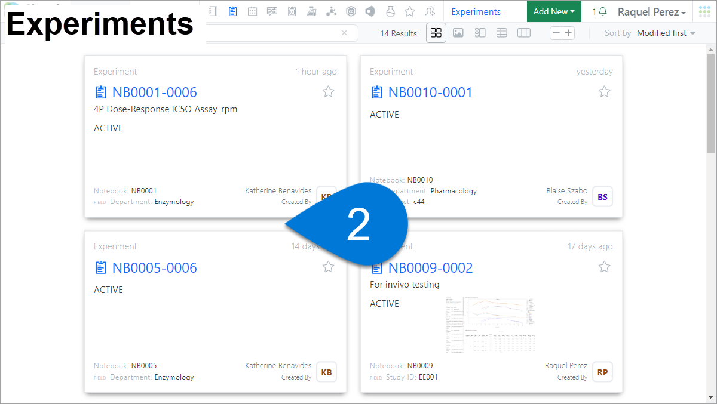Switch to image gallery view

pyautogui.click(x=458, y=33)
